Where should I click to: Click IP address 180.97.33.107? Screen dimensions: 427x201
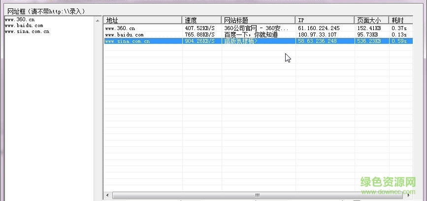pos(317,34)
